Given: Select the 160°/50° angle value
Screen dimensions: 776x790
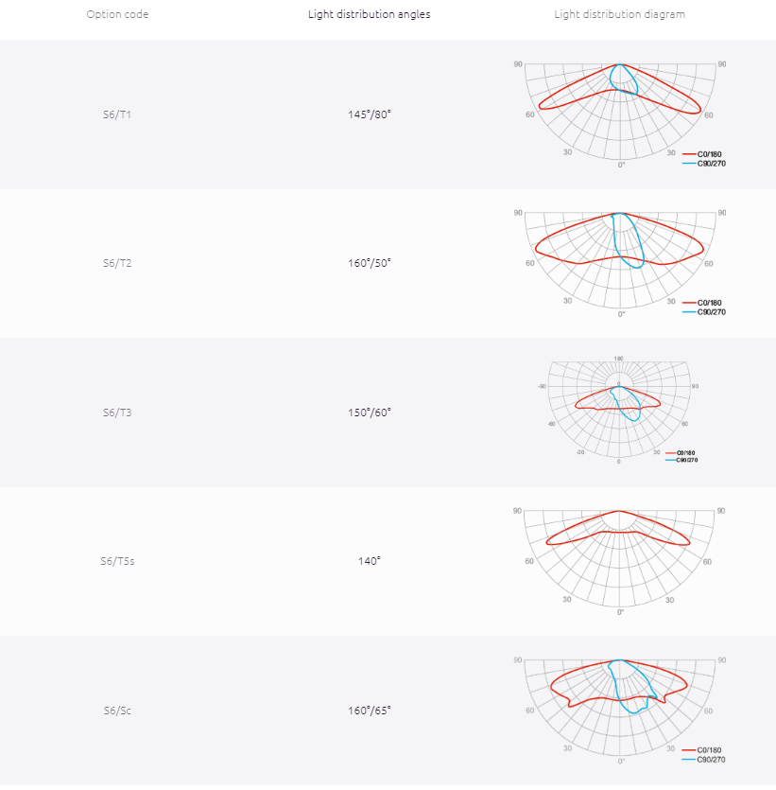Looking at the screenshot, I should point(369,263).
